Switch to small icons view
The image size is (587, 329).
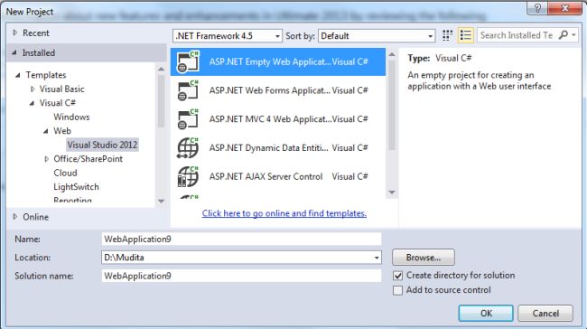point(447,35)
